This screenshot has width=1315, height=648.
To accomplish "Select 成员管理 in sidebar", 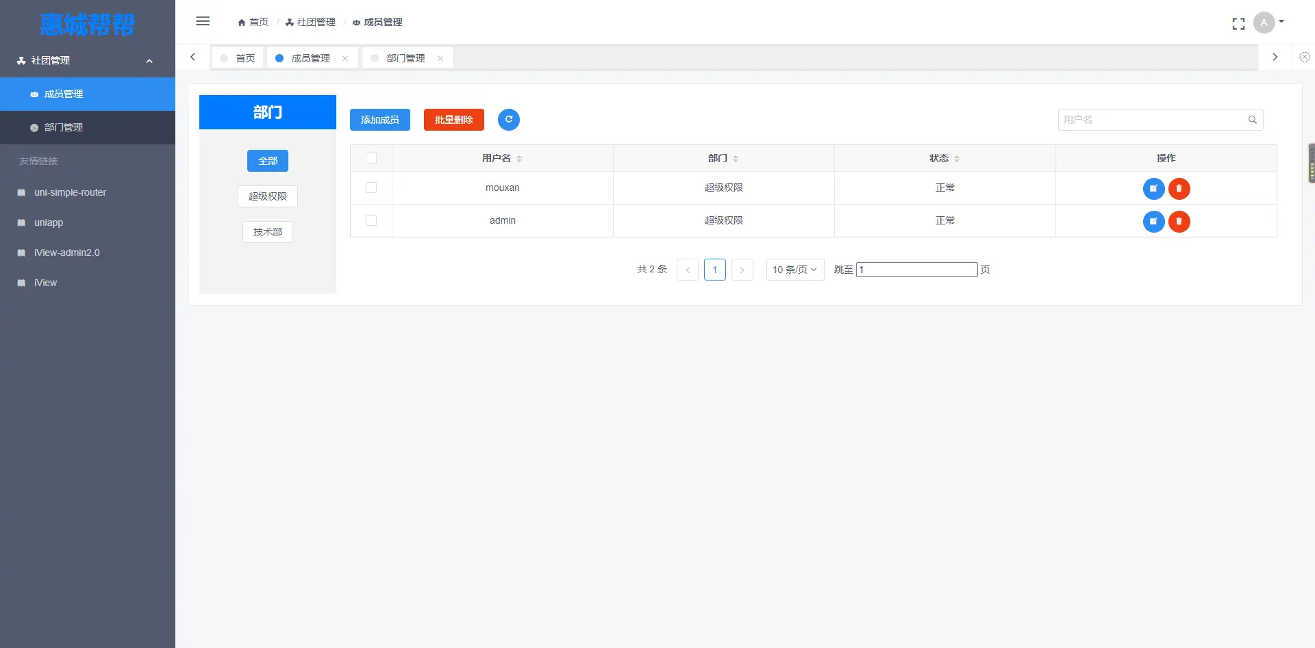I will 88,94.
